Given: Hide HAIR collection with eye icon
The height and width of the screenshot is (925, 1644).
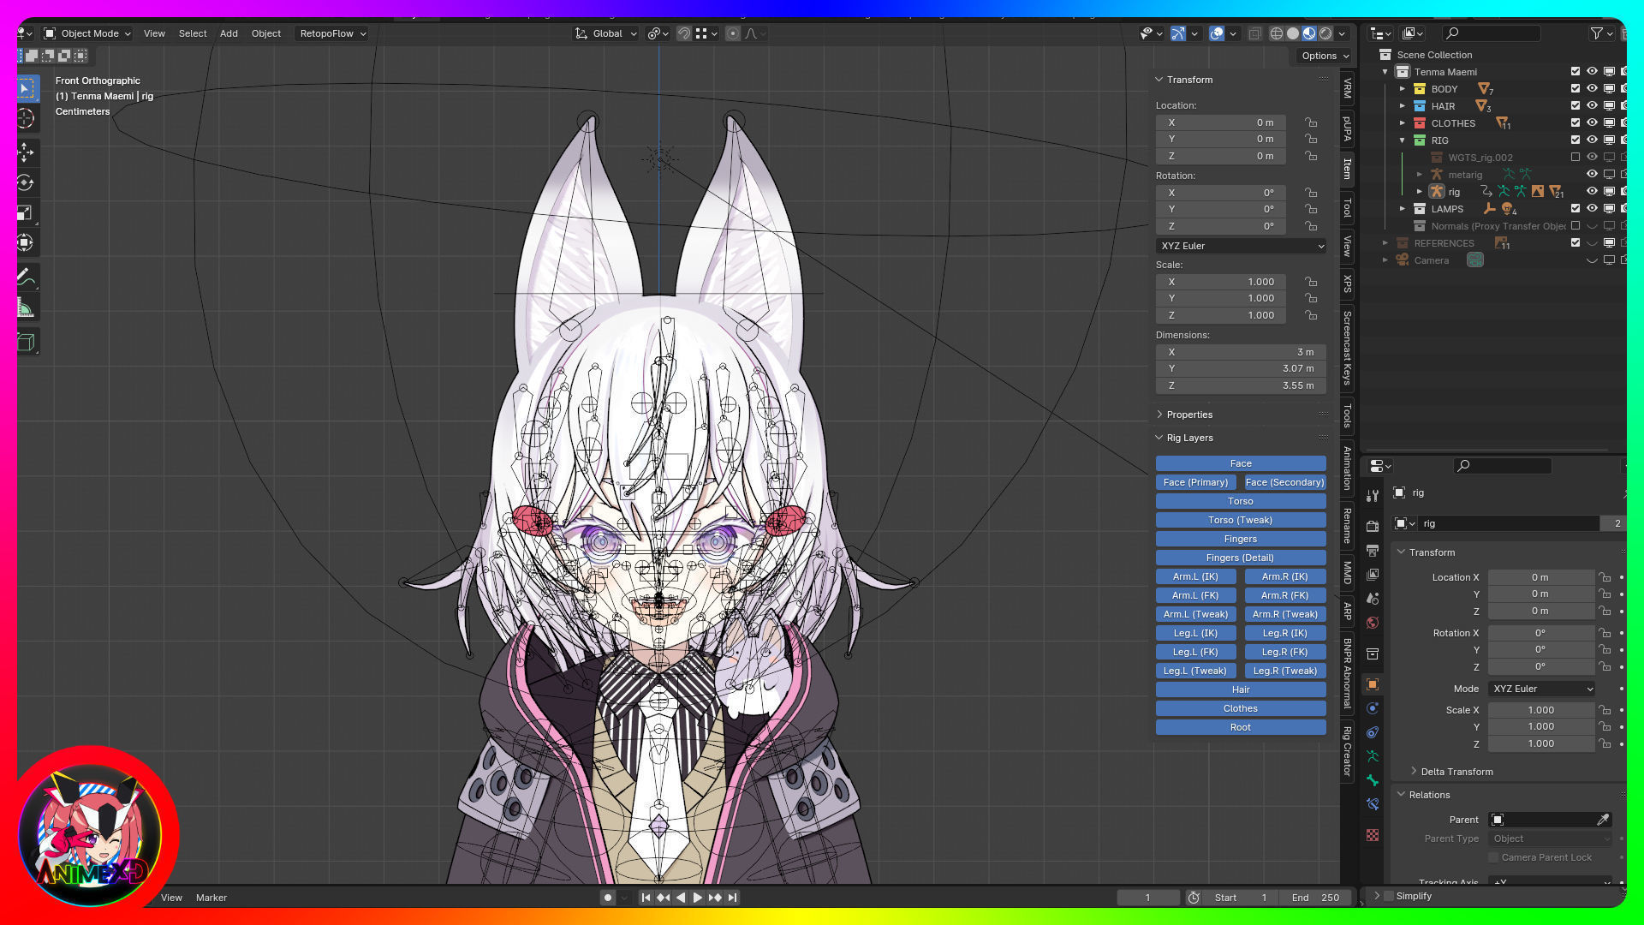Looking at the screenshot, I should pos(1592,106).
